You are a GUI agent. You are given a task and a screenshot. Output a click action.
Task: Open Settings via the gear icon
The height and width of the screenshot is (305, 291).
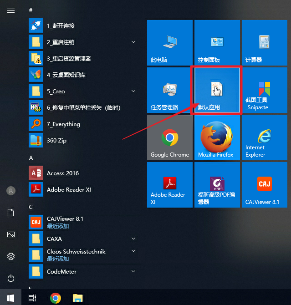pos(11,256)
